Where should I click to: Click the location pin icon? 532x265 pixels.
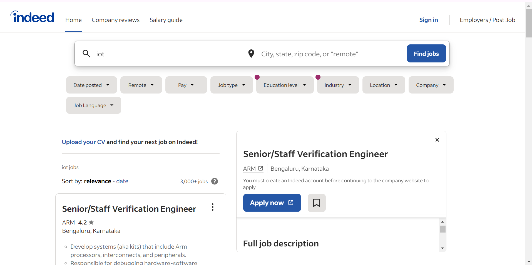click(x=251, y=54)
